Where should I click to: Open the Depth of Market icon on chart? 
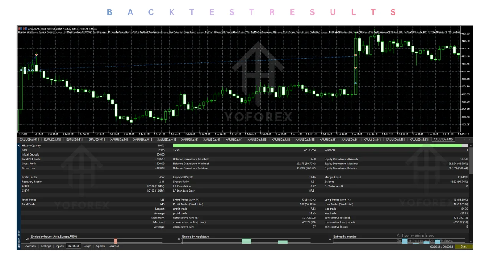pos(25,28)
